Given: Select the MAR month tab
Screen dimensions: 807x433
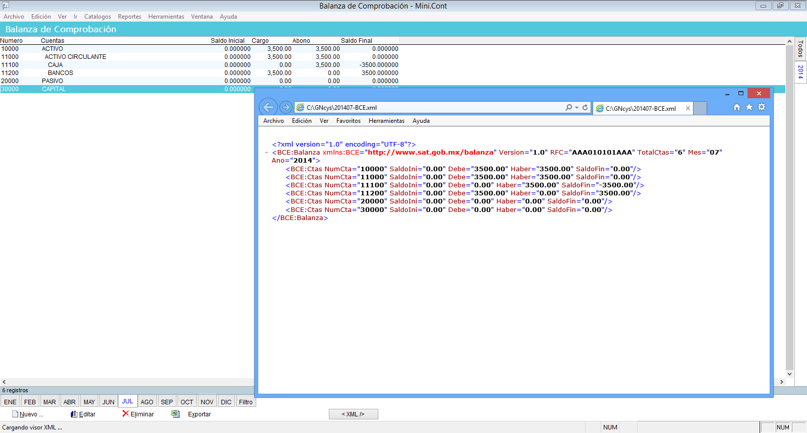Looking at the screenshot, I should 49,402.
